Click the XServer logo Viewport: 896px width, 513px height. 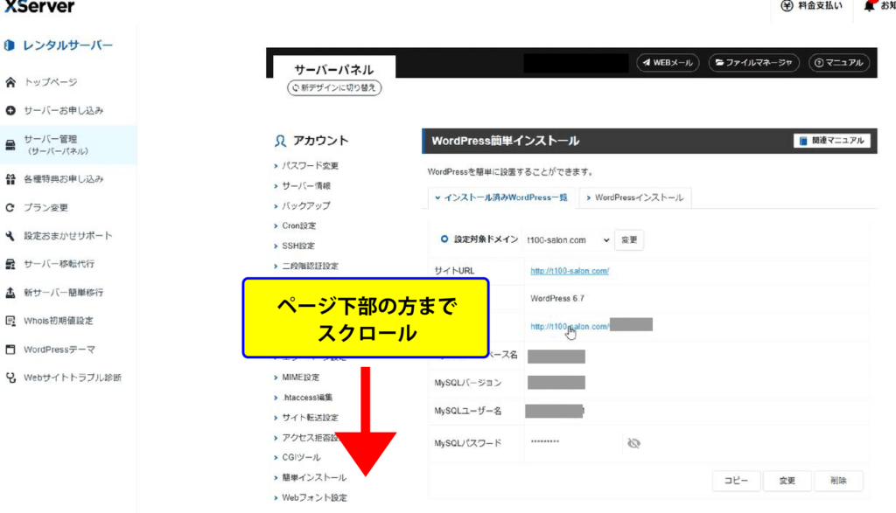click(x=38, y=6)
